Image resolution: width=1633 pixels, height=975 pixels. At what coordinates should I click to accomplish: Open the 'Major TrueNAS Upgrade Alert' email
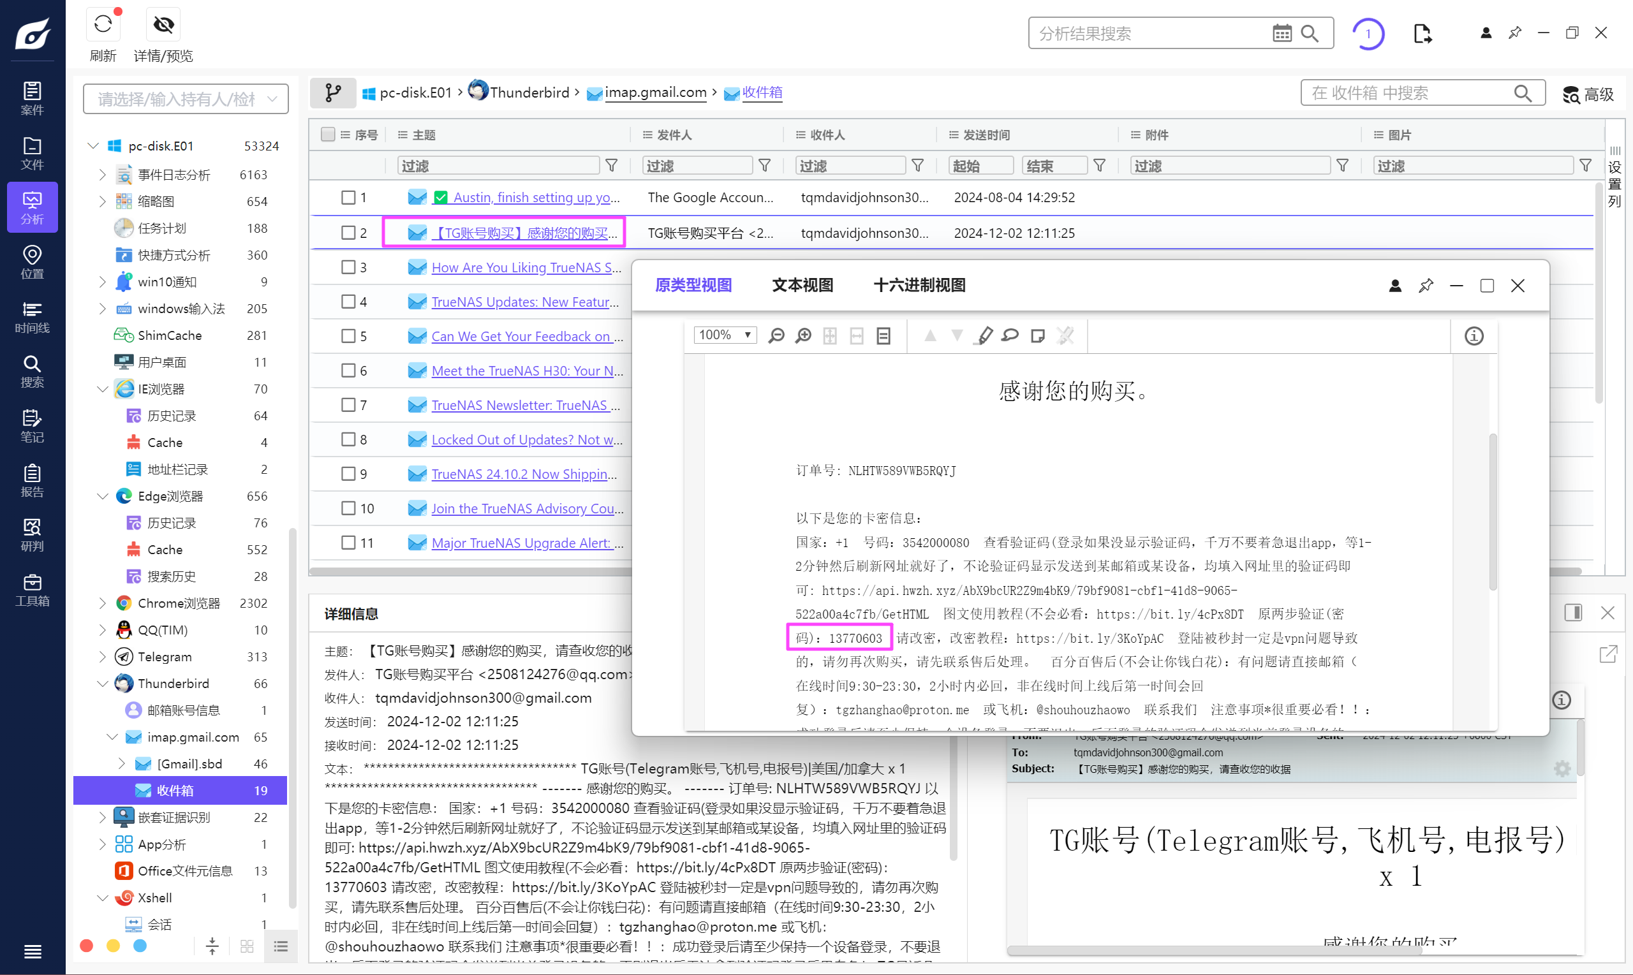(527, 543)
